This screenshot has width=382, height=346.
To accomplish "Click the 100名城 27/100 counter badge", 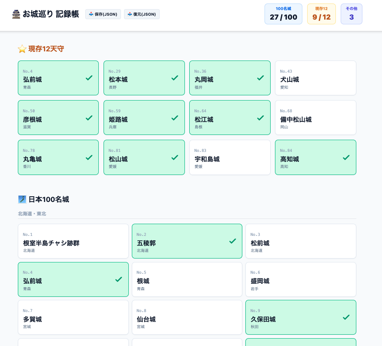I will 283,14.
